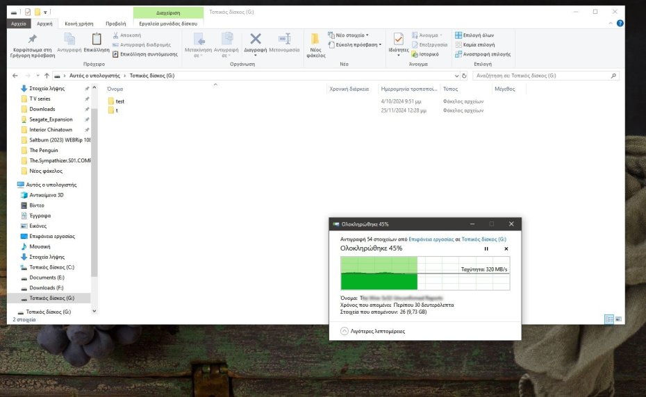Open the Εργαλεία μονάδας δίσκου tab
The image size is (646, 397).
pyautogui.click(x=168, y=24)
